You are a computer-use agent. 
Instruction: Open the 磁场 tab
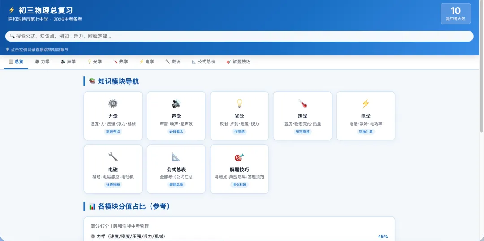pos(173,62)
